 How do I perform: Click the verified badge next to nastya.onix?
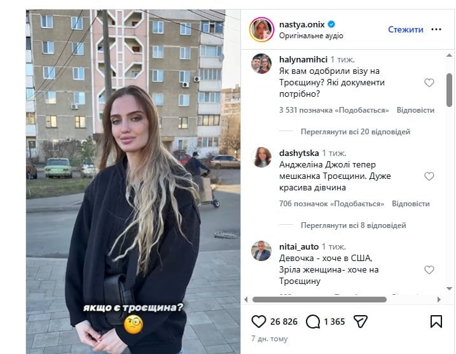pyautogui.click(x=331, y=24)
